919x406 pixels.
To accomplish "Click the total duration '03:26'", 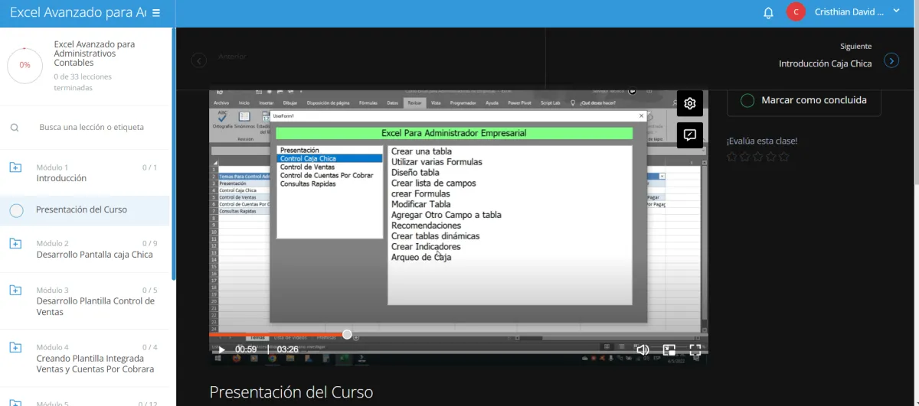I will pos(288,349).
